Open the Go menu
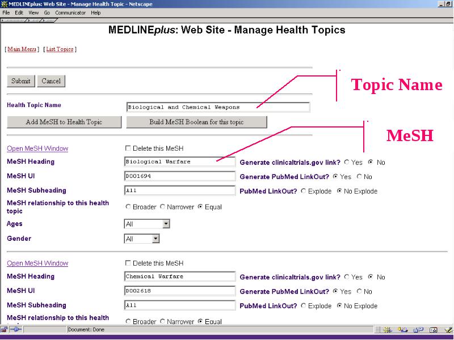Screen dimensions: 454x340 click(47, 12)
